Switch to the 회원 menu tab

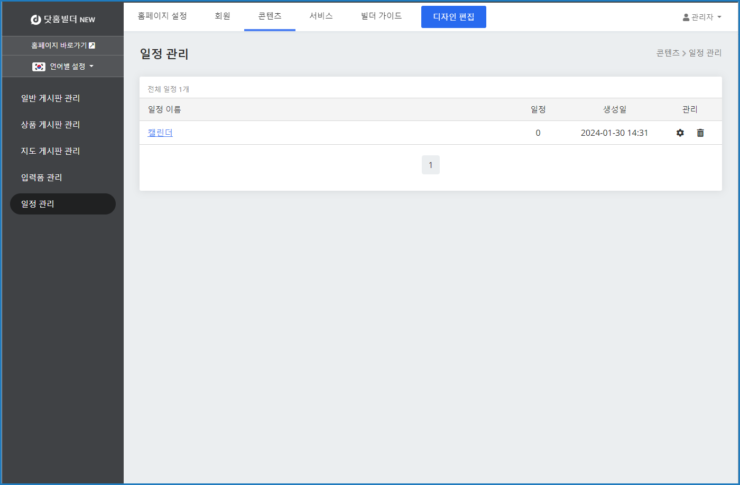coord(223,16)
